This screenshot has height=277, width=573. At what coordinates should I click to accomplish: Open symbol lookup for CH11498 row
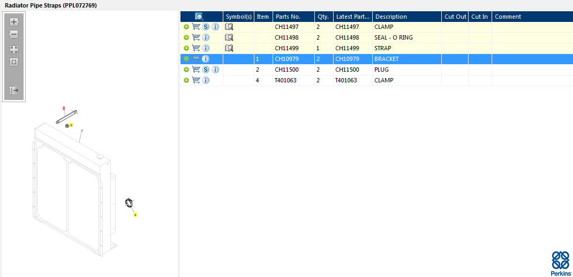[x=229, y=37]
